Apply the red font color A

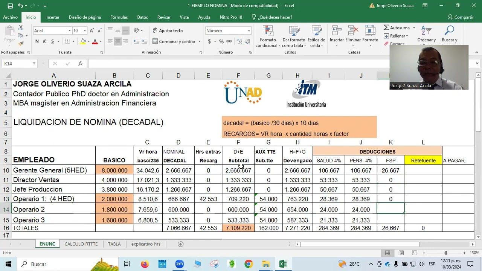click(x=95, y=41)
